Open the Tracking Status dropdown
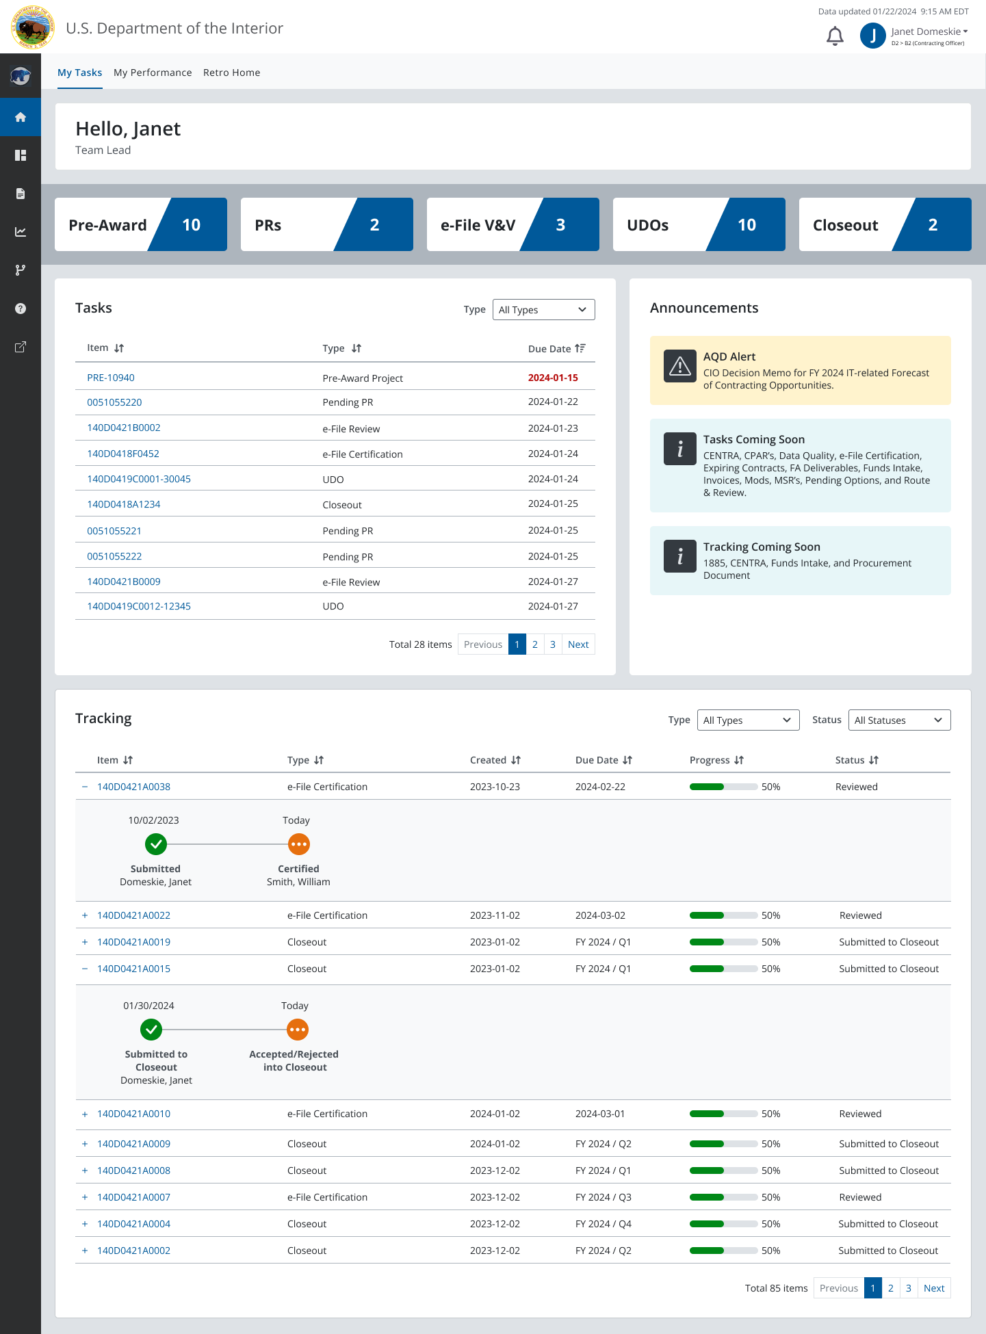Screen dimensions: 986x1334 (x=899, y=720)
